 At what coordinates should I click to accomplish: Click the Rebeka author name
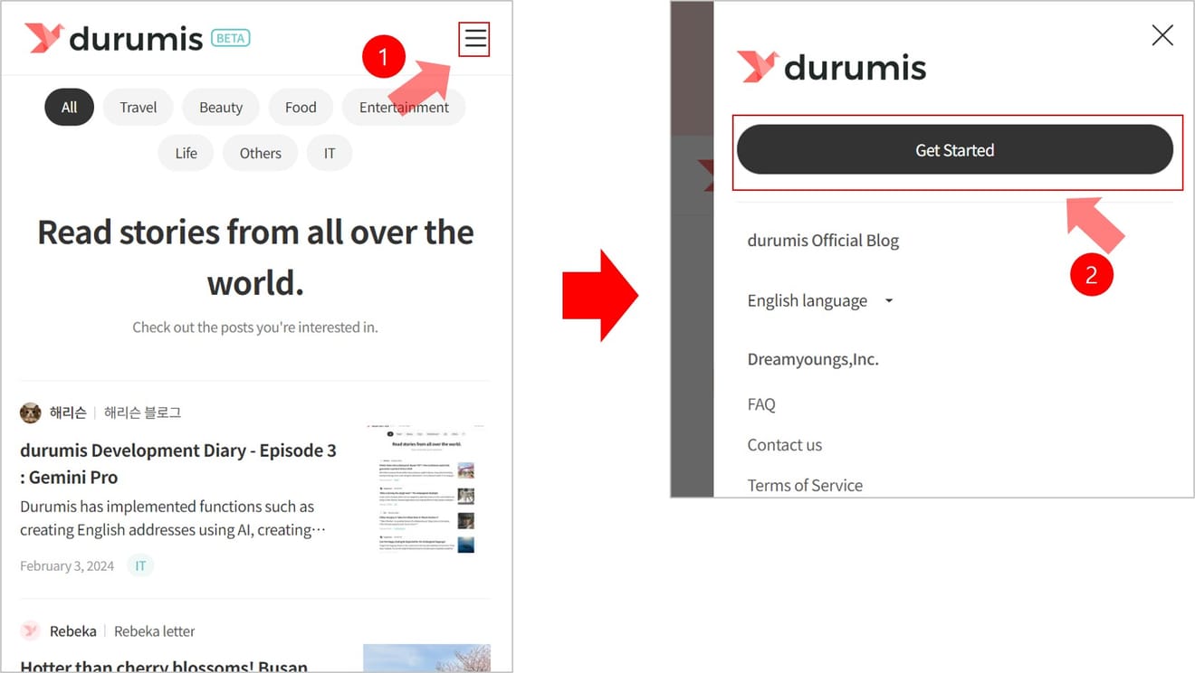click(x=73, y=631)
